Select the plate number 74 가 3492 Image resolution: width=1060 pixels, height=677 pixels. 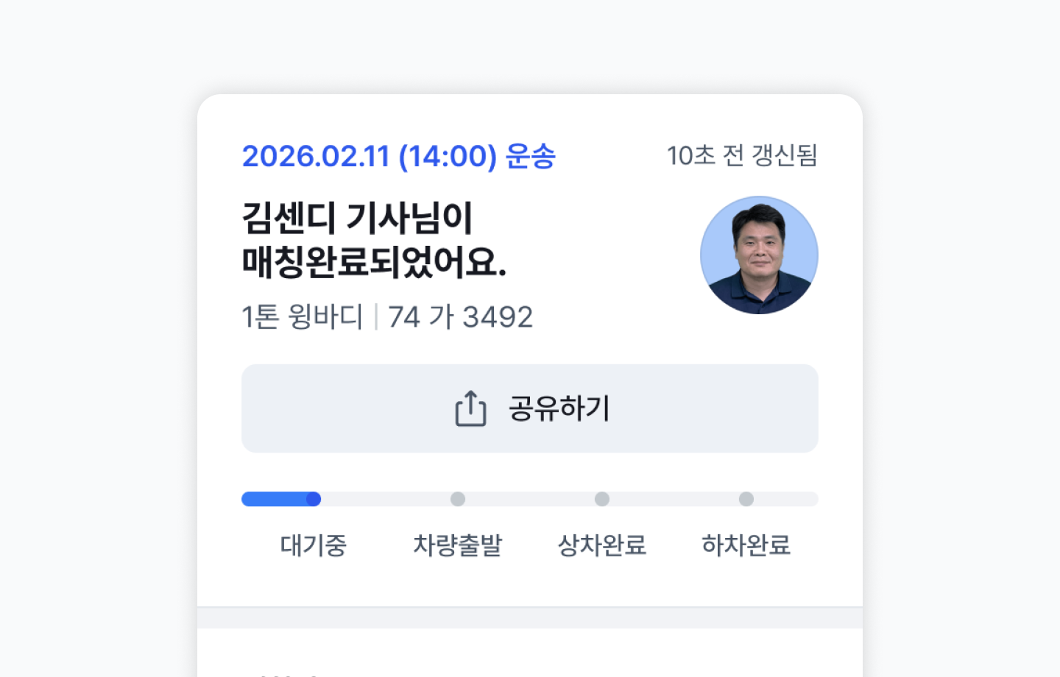[x=460, y=317]
